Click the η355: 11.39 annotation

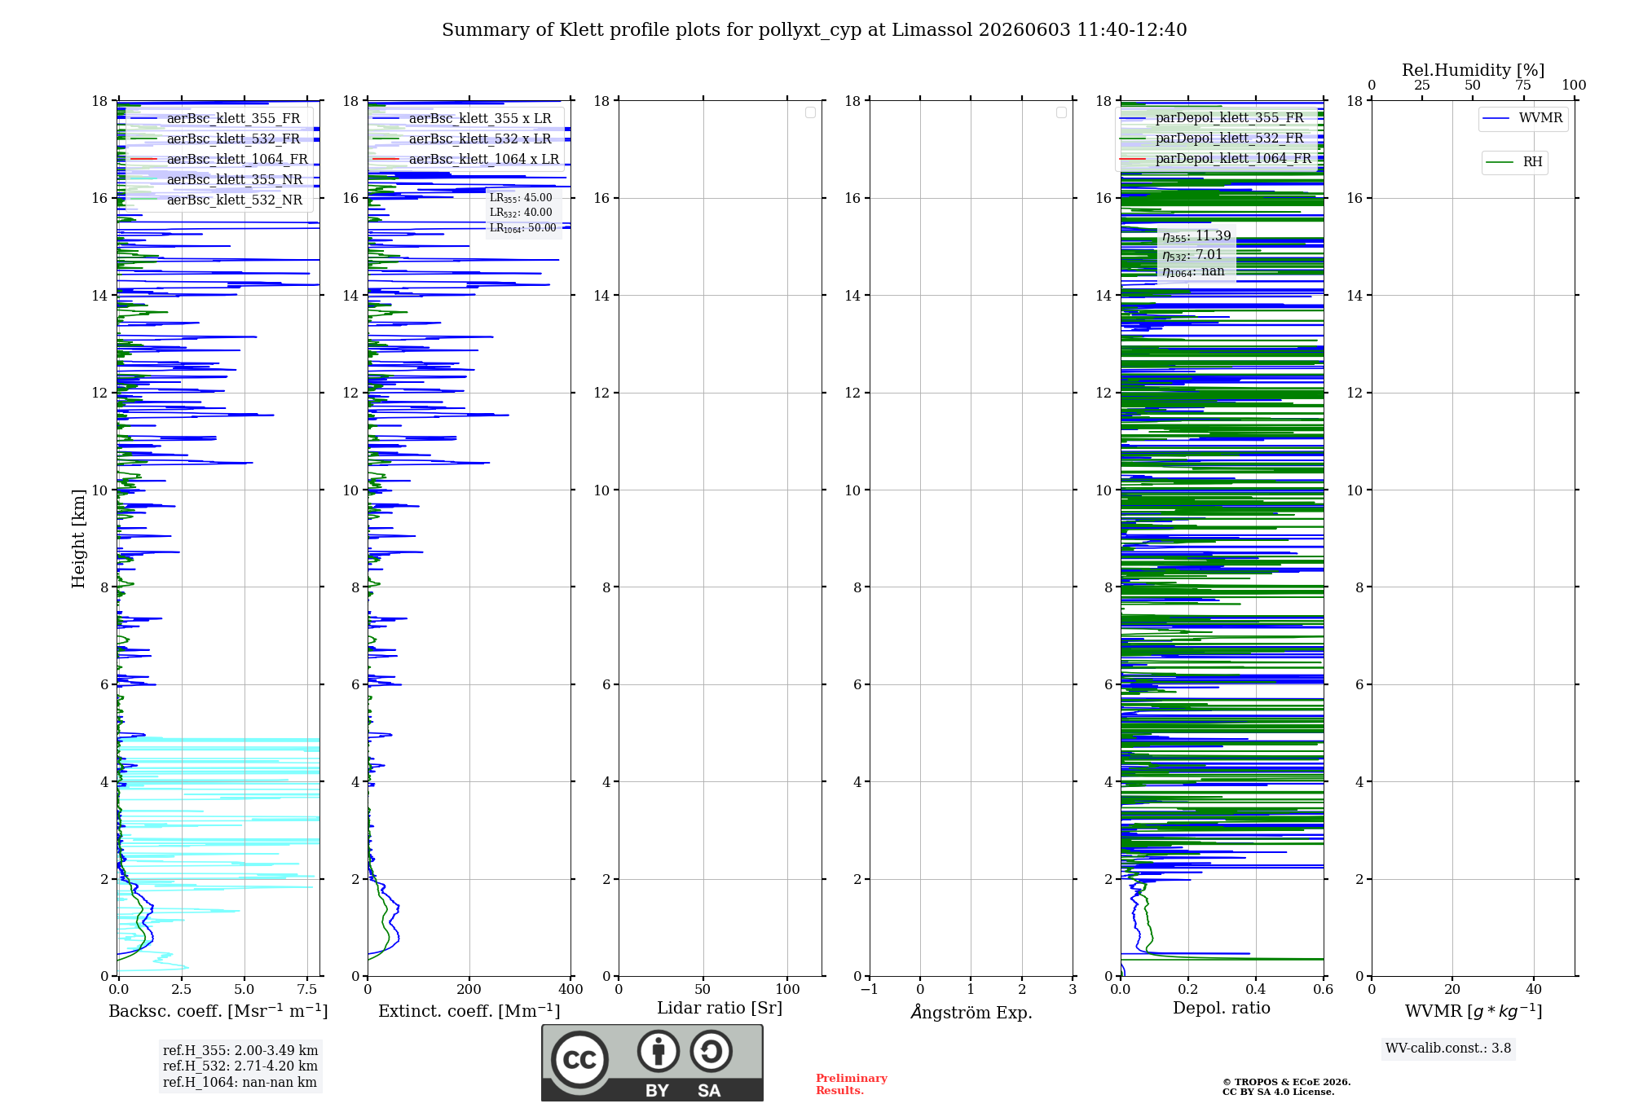coord(1196,236)
